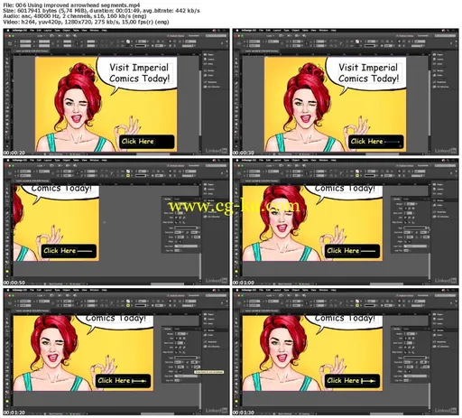This screenshot has width=462, height=418.
Task: Click stroke style preview in 00:00:20 frame control bar
Action: (141, 46)
